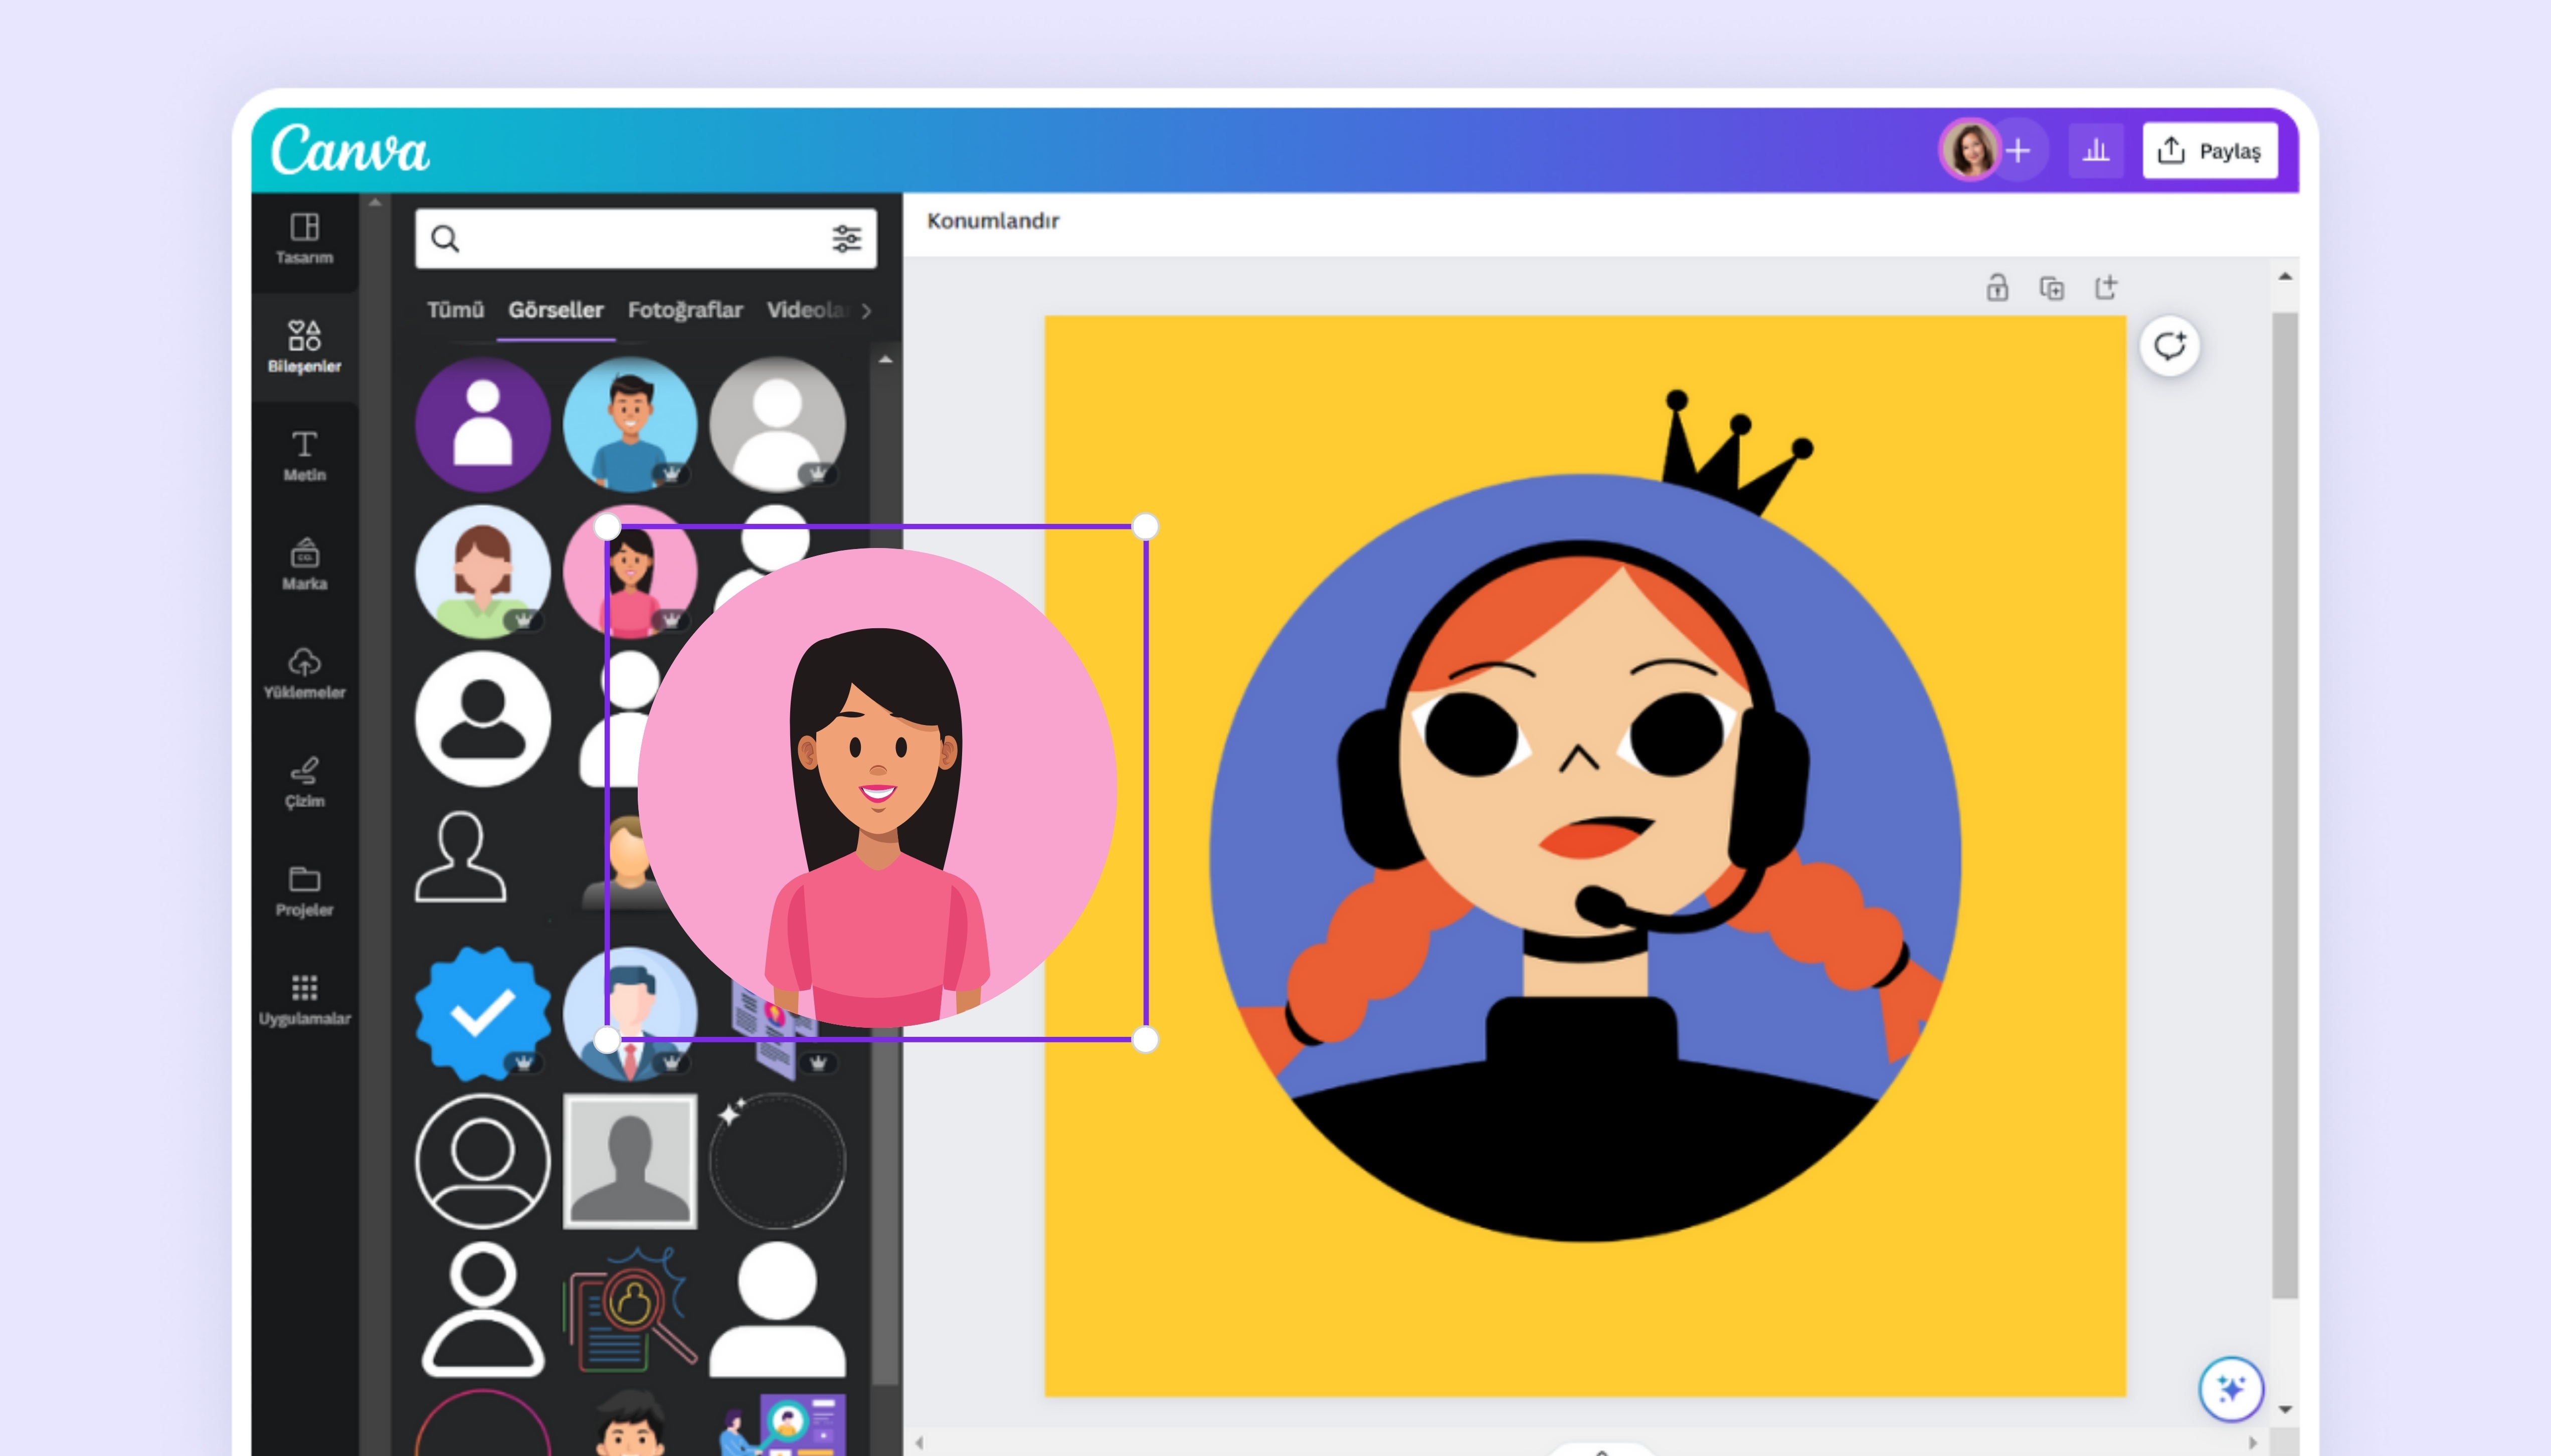2551x1456 pixels.
Task: Select the purple circle avatar thumbnail
Action: pos(482,425)
